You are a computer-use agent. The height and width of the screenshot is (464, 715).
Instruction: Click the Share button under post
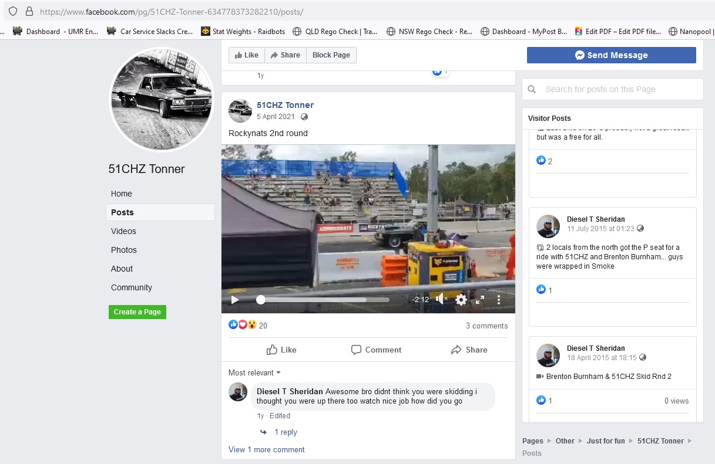point(469,350)
